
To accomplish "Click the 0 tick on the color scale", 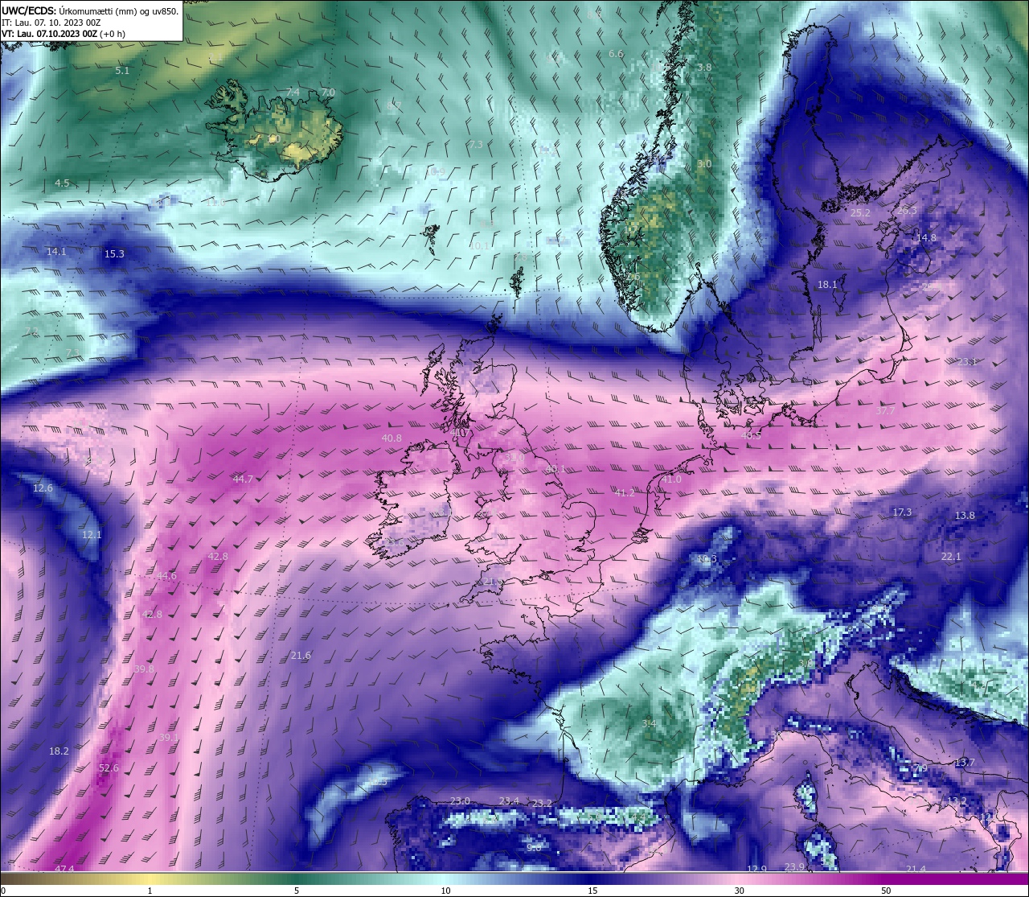I will pyautogui.click(x=2, y=891).
